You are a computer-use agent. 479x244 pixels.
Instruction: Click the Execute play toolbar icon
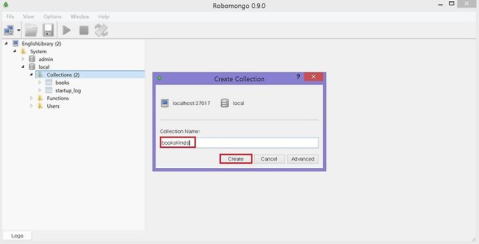click(x=67, y=30)
